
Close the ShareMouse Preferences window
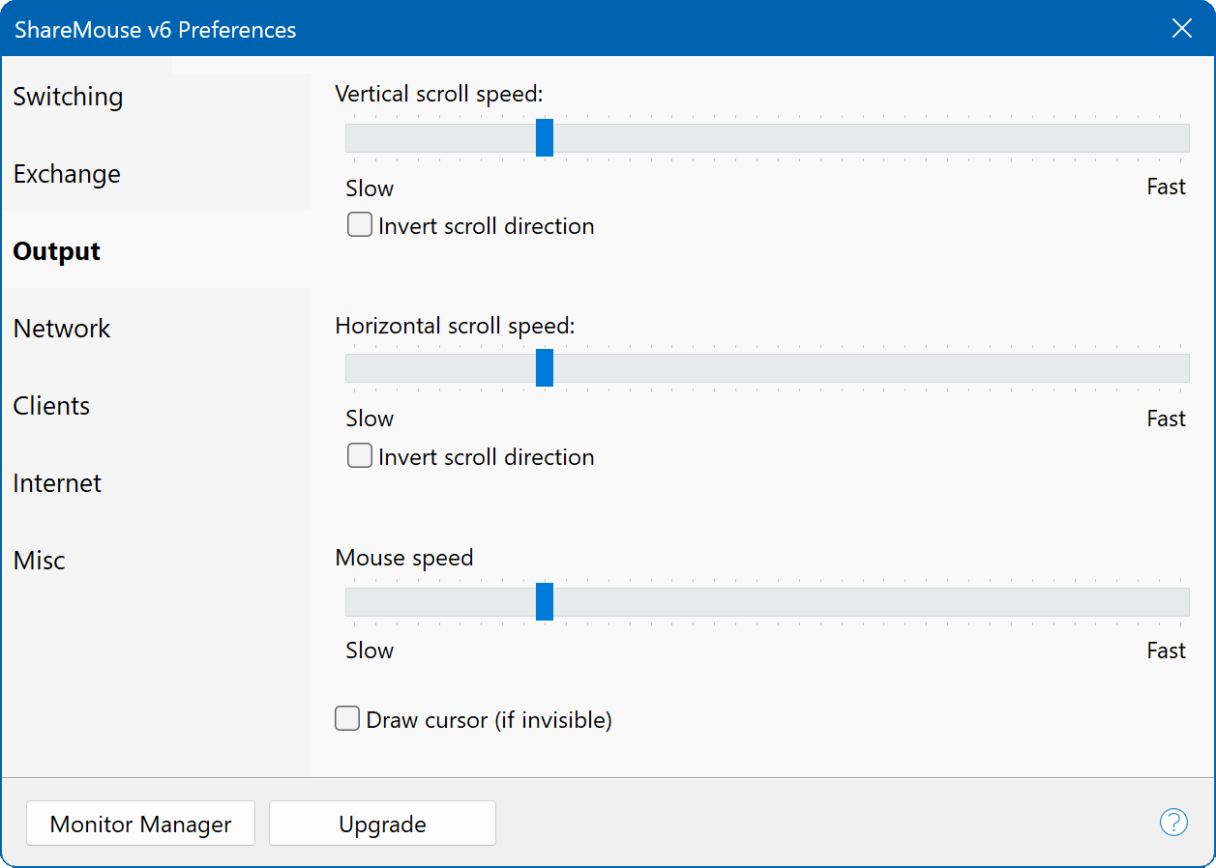click(1182, 29)
